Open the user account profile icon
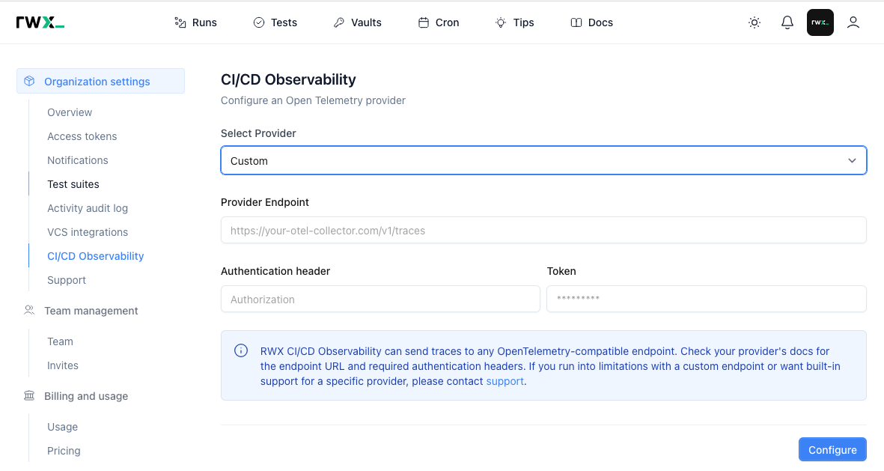 click(x=853, y=22)
